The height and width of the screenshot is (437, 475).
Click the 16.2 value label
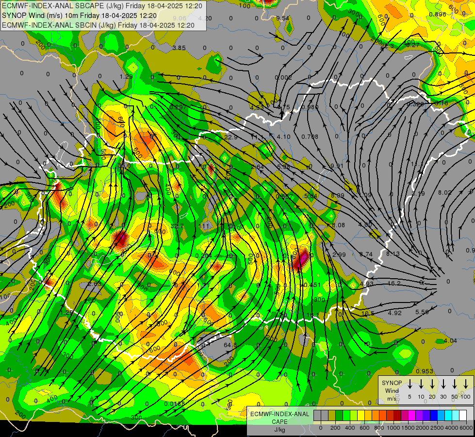(394, 283)
